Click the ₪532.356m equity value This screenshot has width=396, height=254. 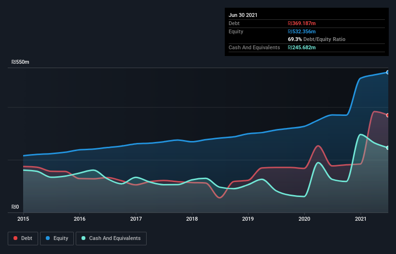click(x=302, y=31)
